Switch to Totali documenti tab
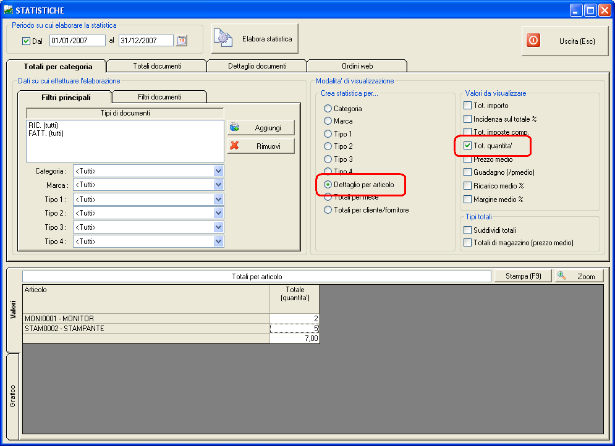This screenshot has height=446, width=615. click(157, 66)
